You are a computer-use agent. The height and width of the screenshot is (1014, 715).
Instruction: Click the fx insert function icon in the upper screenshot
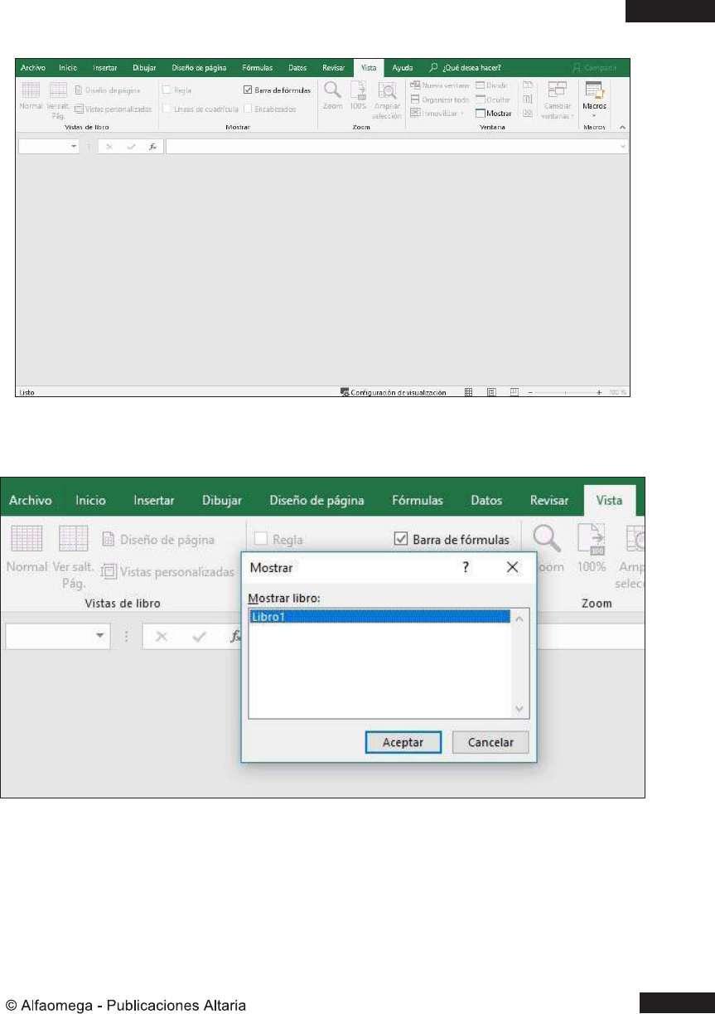pos(152,146)
